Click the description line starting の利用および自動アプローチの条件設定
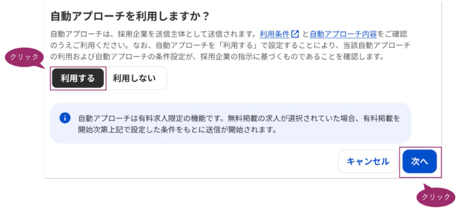This screenshot has height=209, width=458. click(x=217, y=57)
